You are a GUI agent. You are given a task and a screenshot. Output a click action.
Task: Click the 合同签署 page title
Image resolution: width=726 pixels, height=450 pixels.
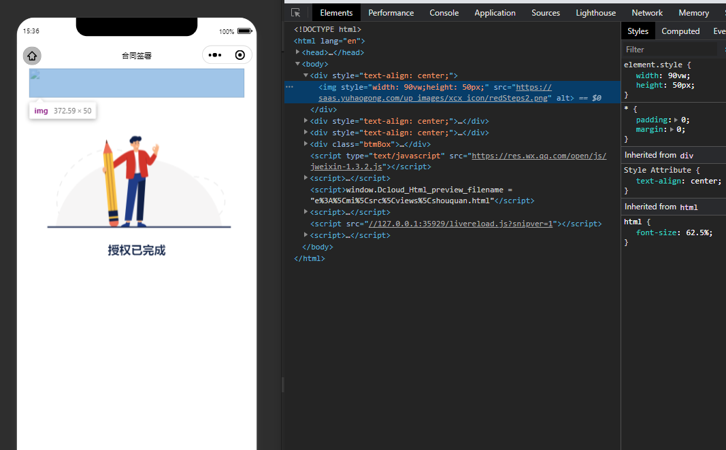[137, 56]
